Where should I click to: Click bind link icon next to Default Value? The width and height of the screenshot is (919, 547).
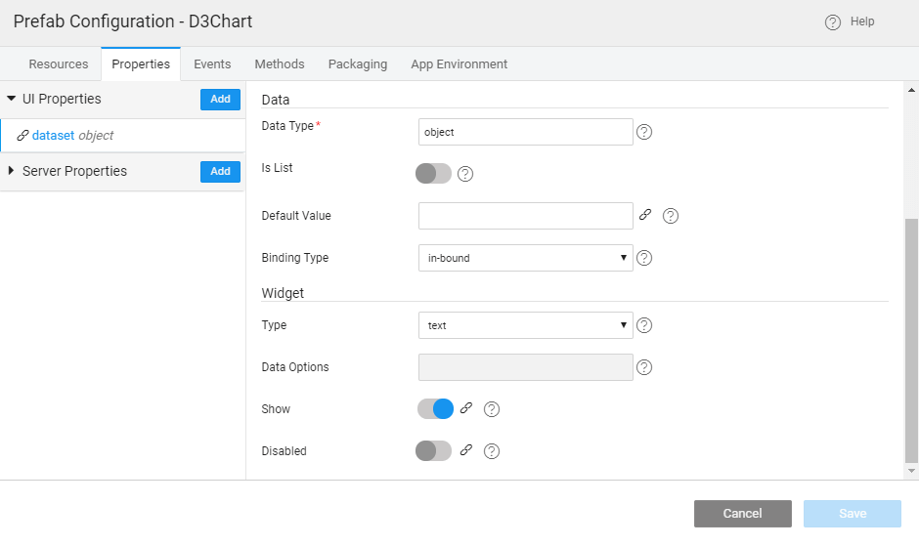click(x=644, y=215)
